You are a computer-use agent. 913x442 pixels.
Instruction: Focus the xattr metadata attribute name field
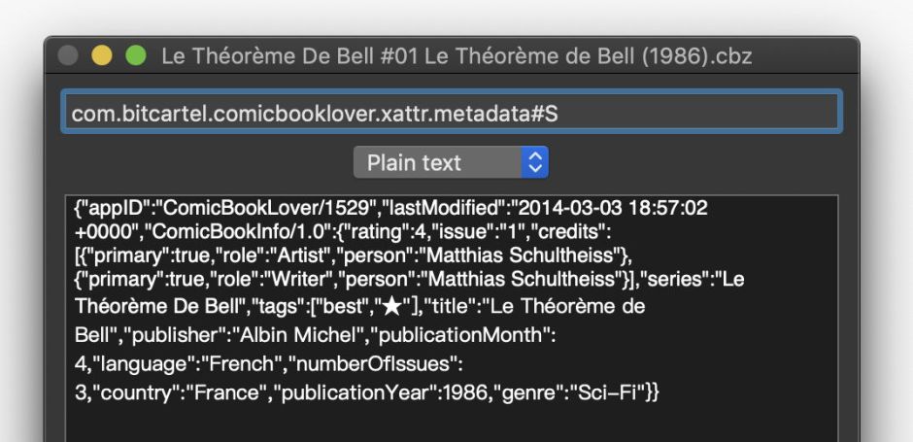point(452,113)
